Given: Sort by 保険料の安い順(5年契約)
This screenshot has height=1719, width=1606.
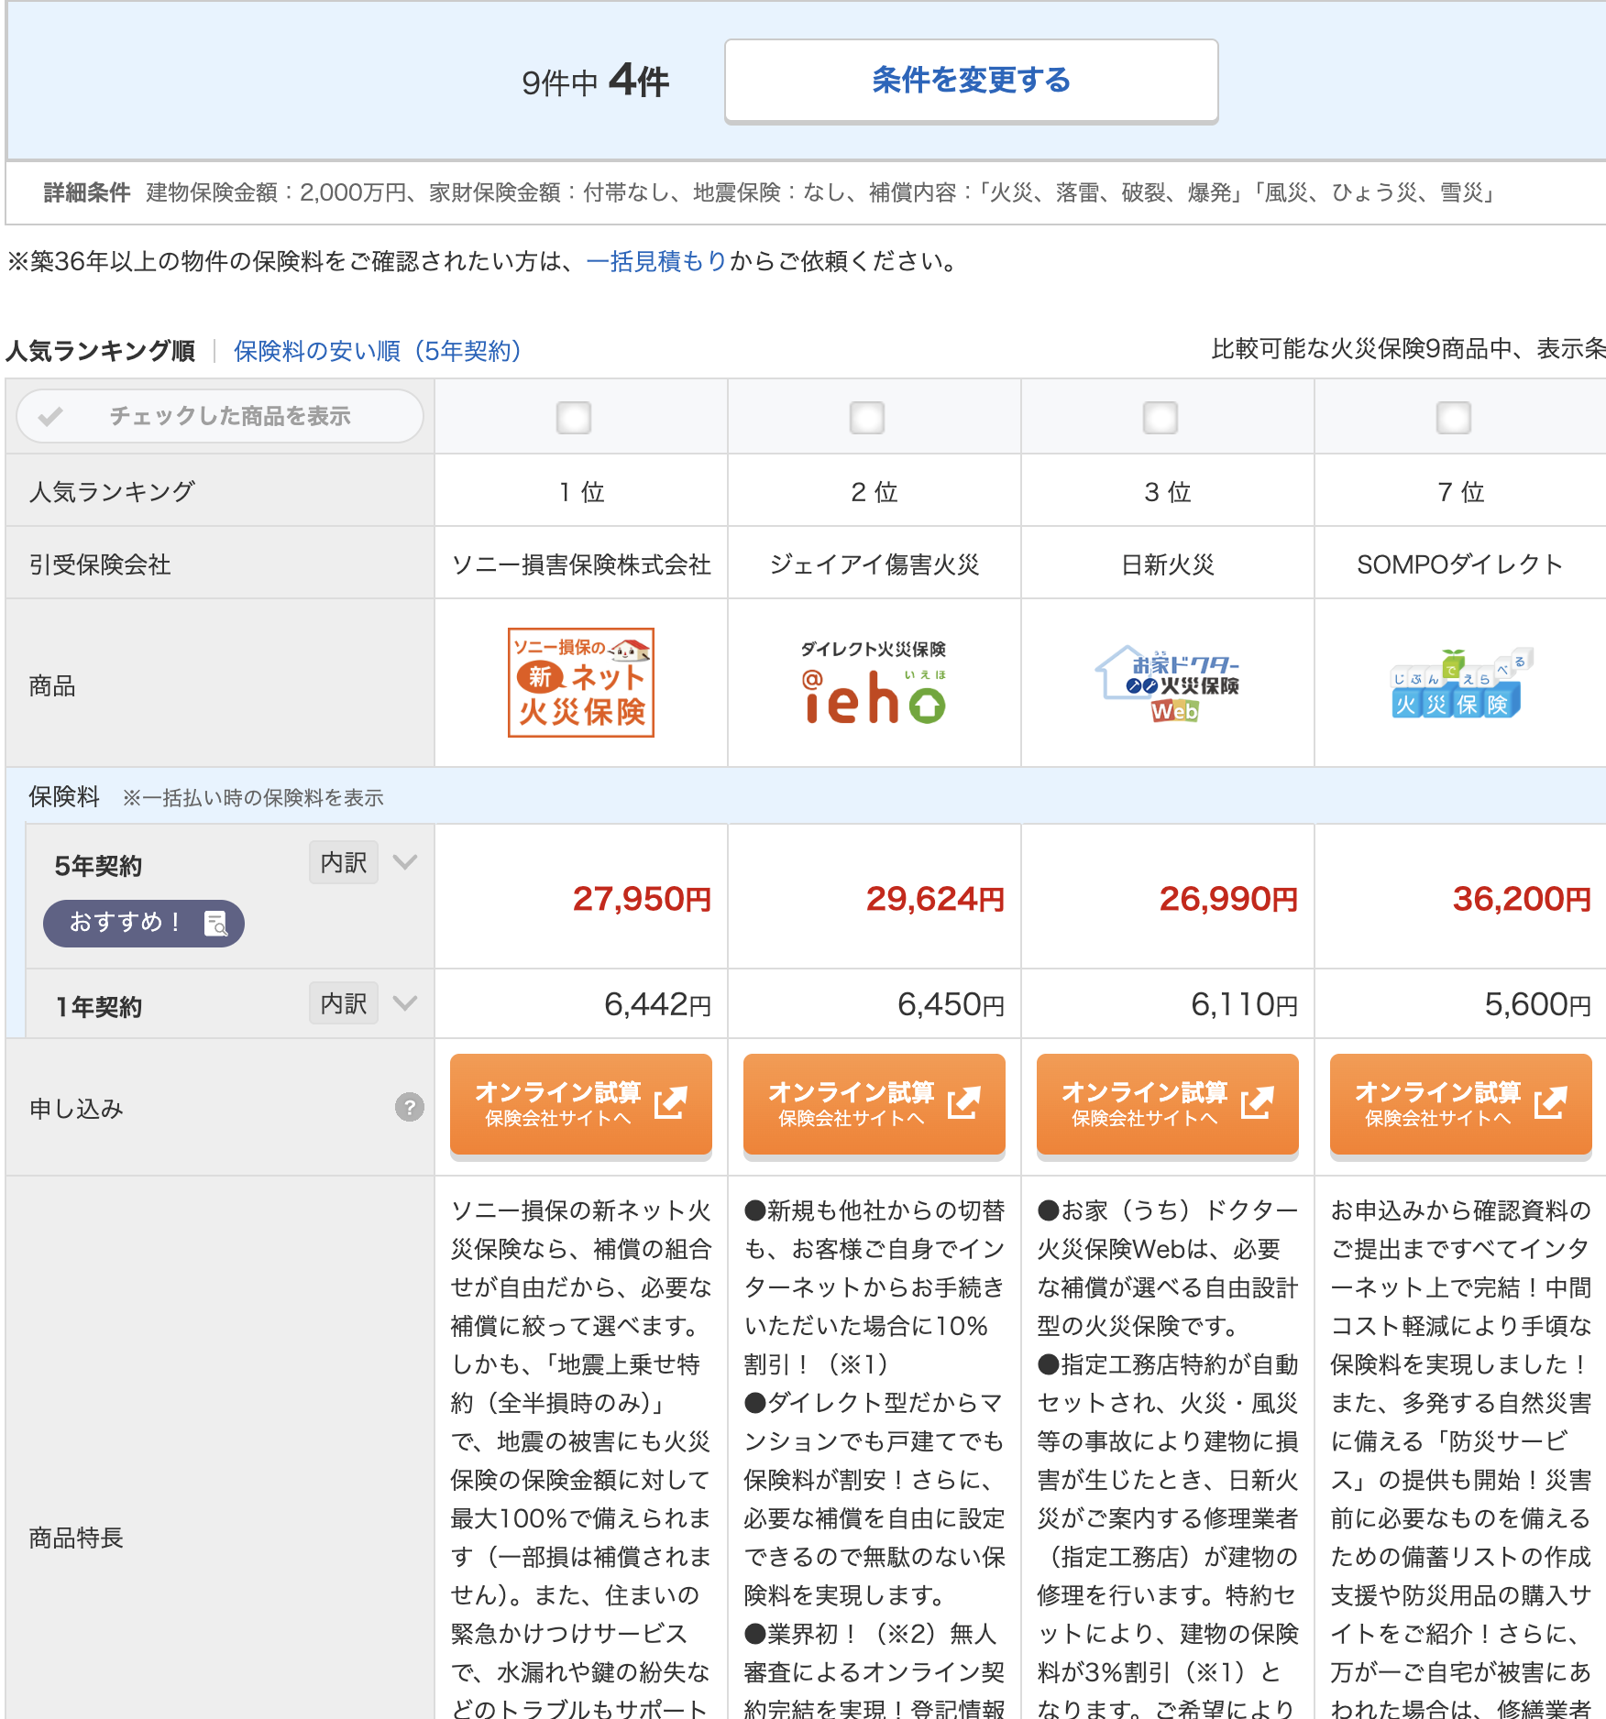Looking at the screenshot, I should [378, 351].
